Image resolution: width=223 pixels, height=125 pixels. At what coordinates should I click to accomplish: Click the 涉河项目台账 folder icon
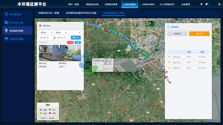[x=6, y=22]
